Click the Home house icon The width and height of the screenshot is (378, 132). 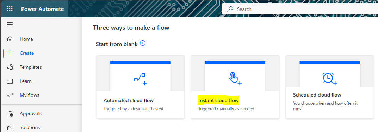click(10, 39)
